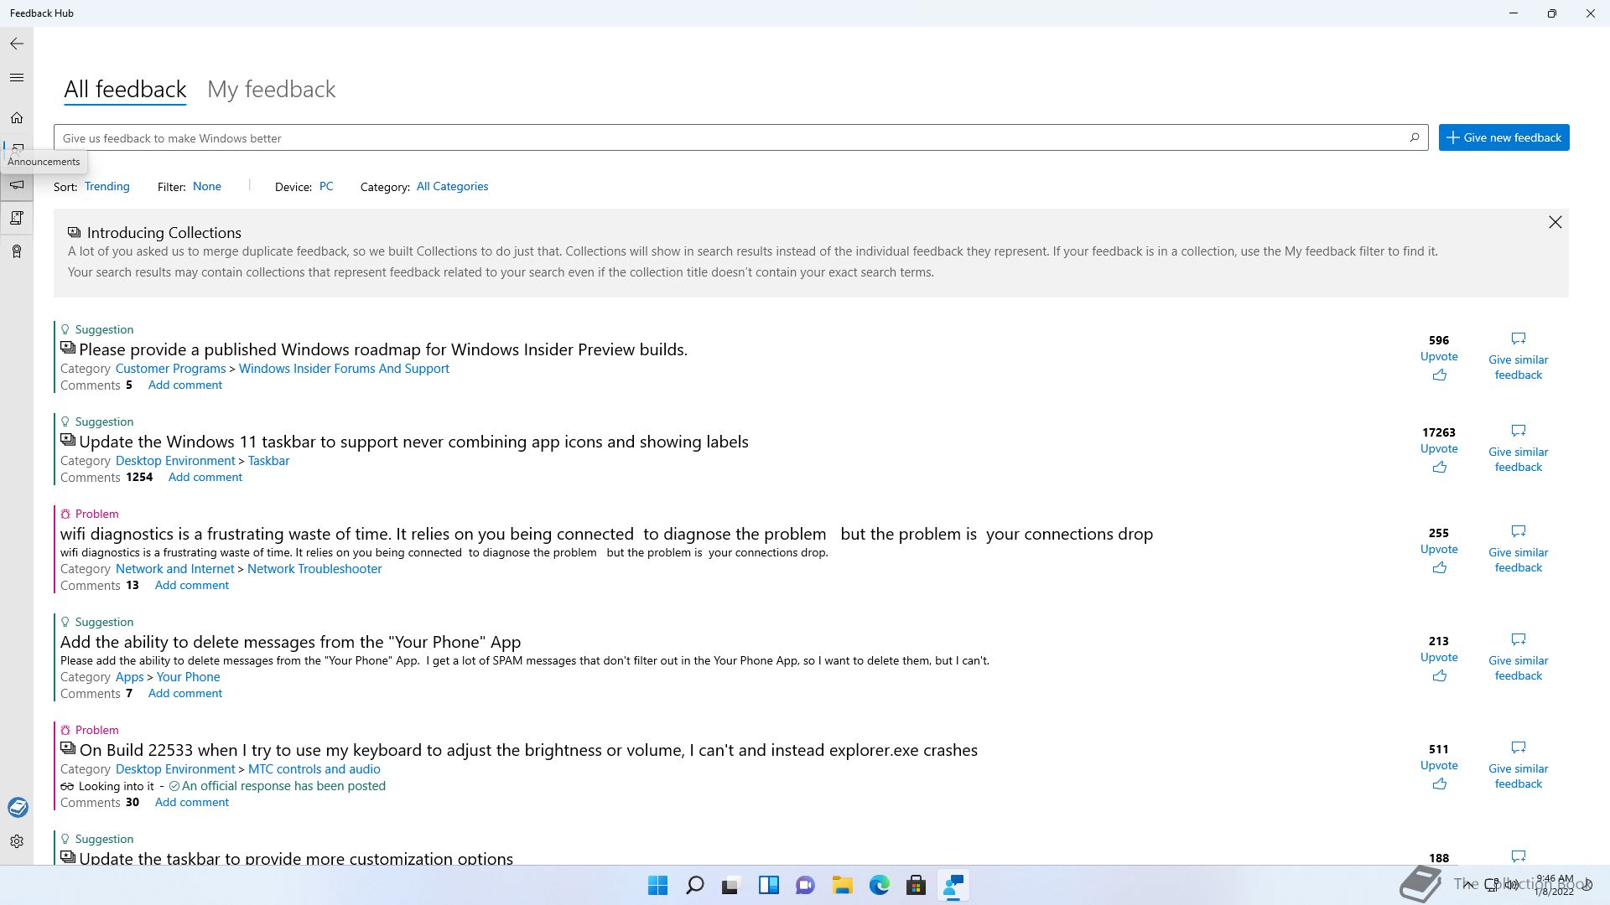This screenshot has height=905, width=1610.
Task: Open 'On Build 22533' keyboard brightness feedback
Action: tap(528, 750)
